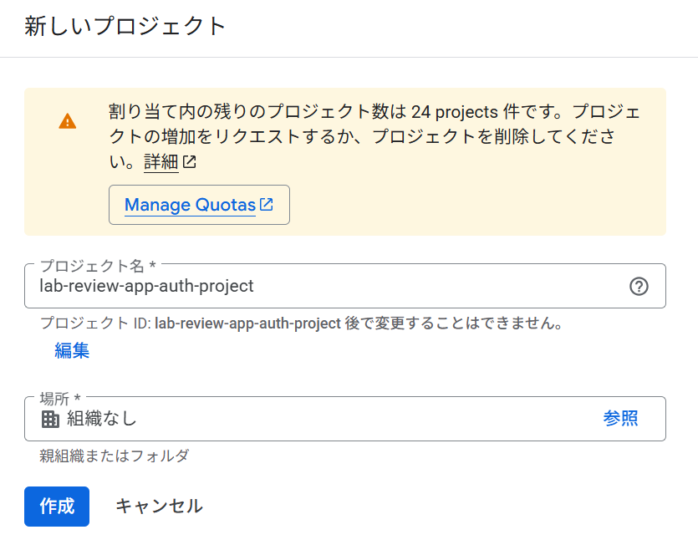Viewport: 698px width, 545px height.
Task: Click the 新しいプロジェクト page heading
Action: tap(125, 26)
